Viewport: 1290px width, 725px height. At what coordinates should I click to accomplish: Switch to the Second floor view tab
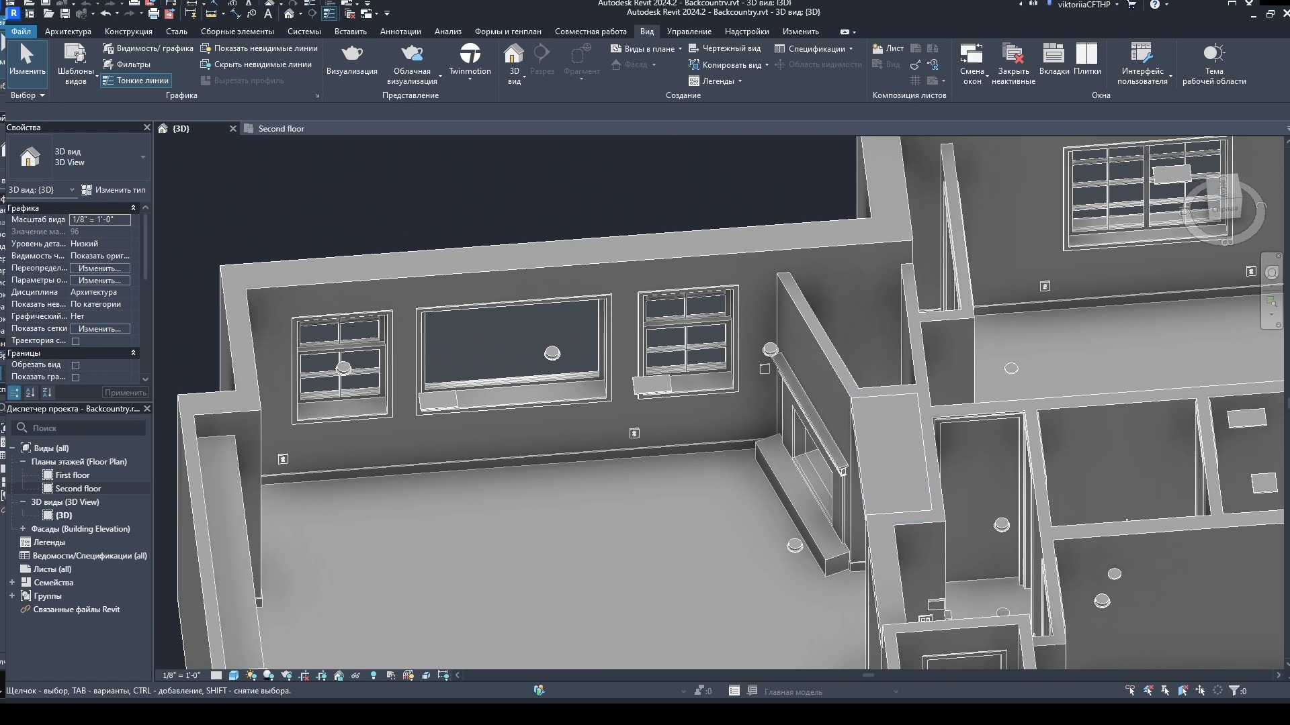(281, 129)
